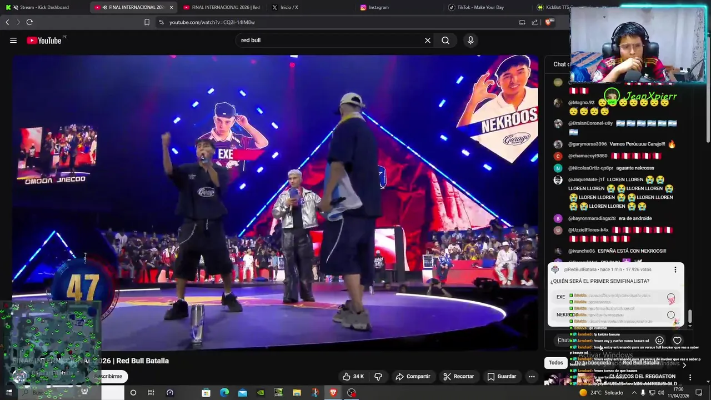
Task: Clear the 'red bull' search text
Action: coord(428,40)
